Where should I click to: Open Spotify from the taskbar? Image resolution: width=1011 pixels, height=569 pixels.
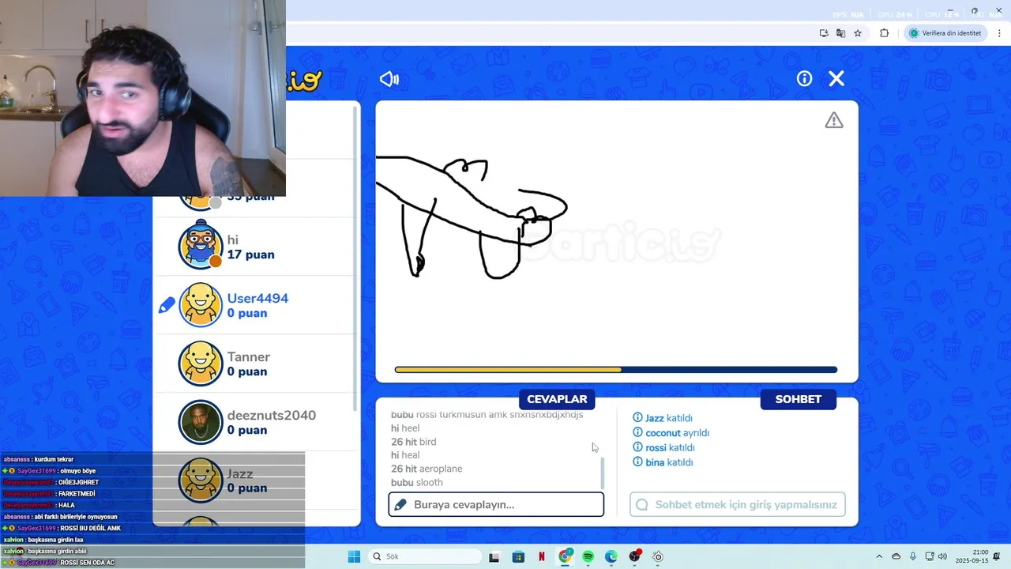point(588,556)
